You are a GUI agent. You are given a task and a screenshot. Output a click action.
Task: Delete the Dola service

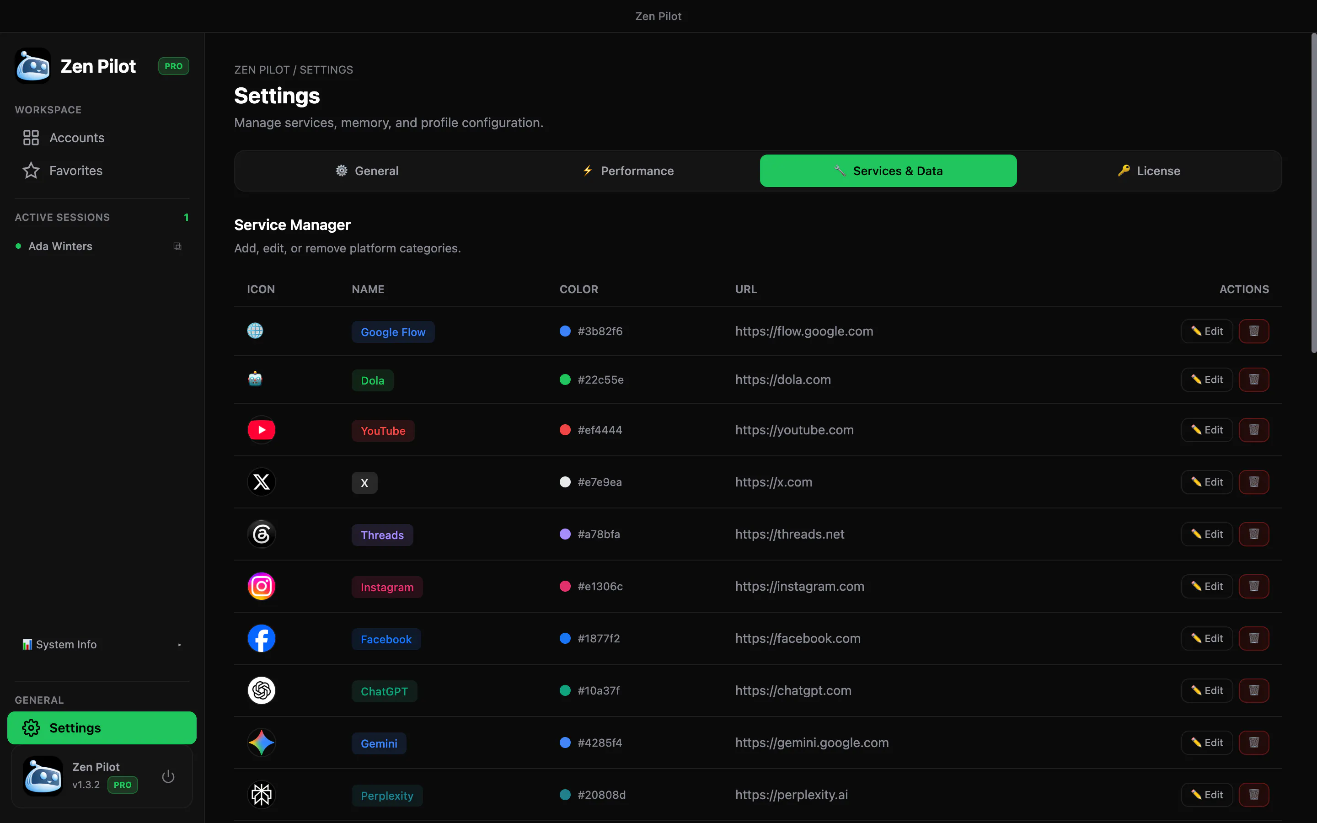1254,379
